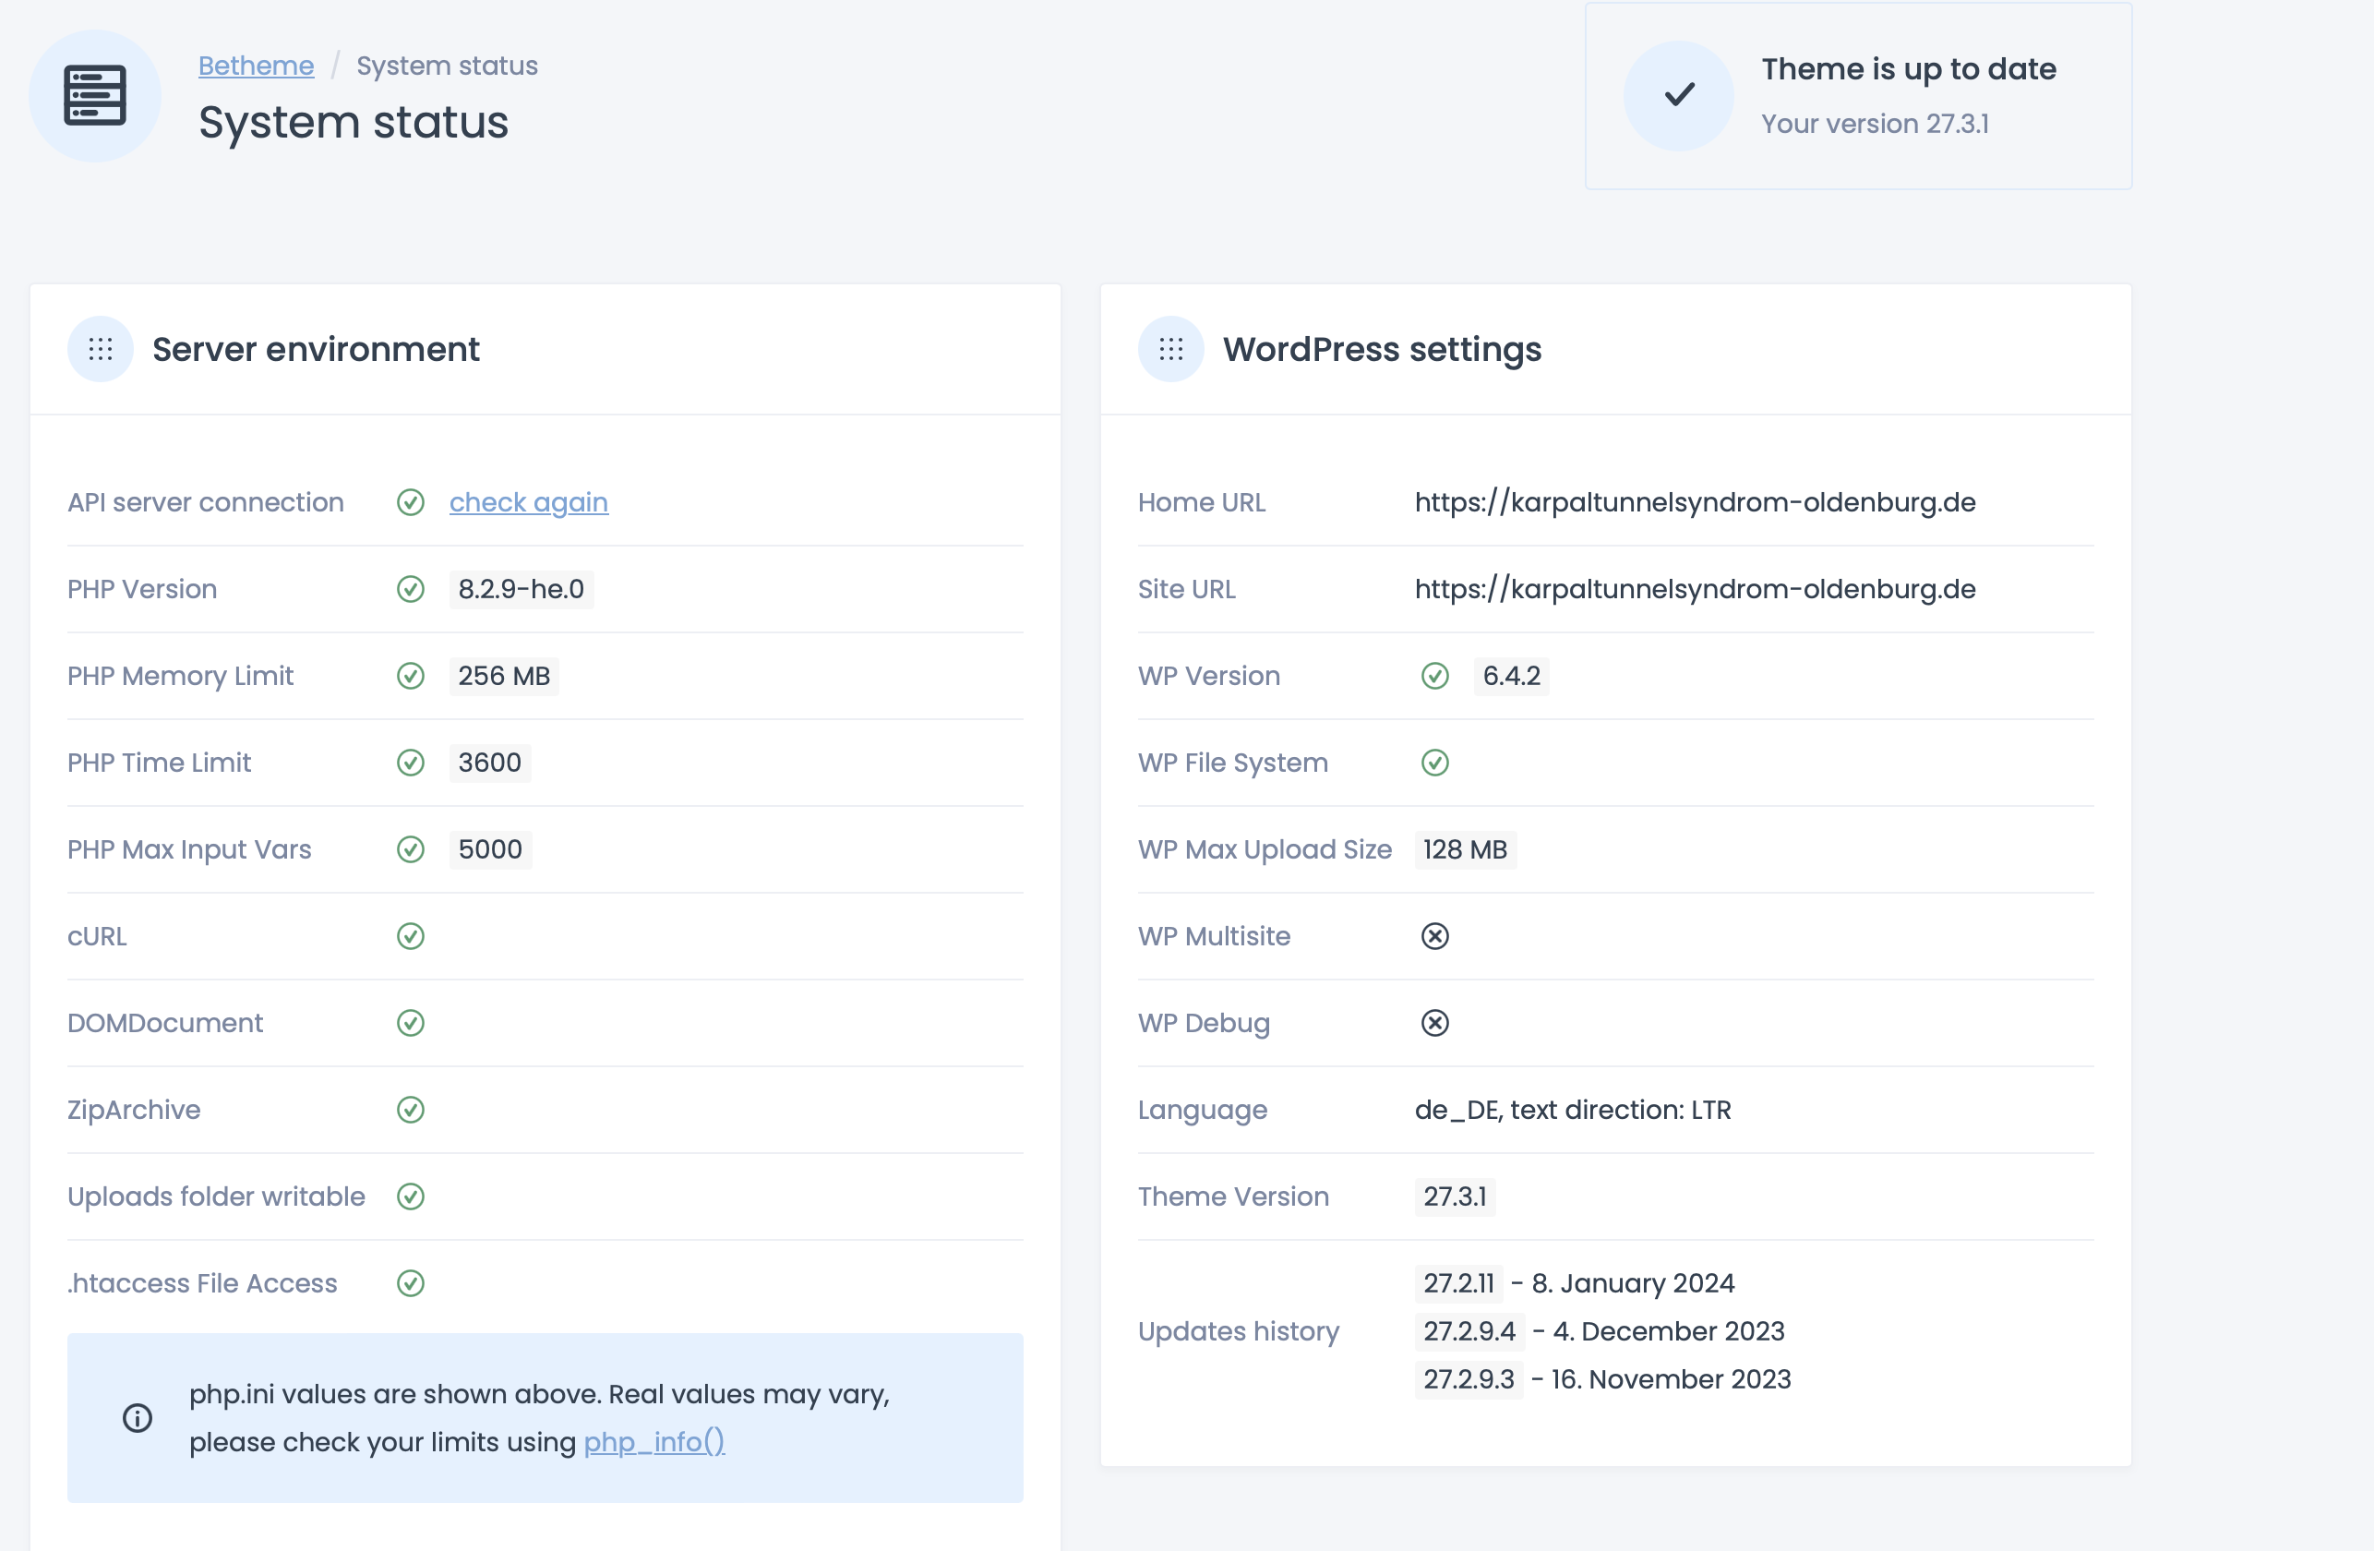2374x1551 pixels.
Task: Click the Updates history label
Action: pyautogui.click(x=1239, y=1331)
